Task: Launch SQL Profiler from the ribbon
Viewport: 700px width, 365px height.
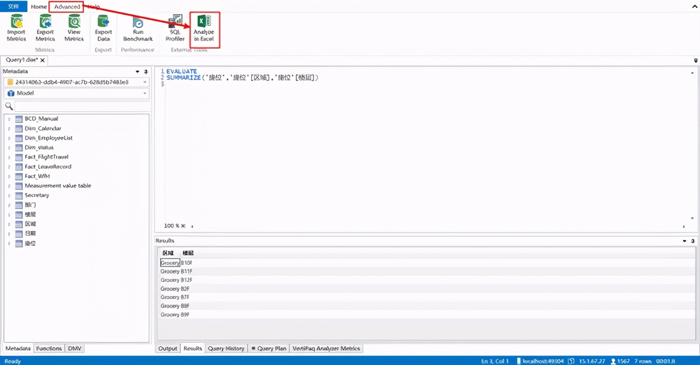Action: pyautogui.click(x=175, y=28)
